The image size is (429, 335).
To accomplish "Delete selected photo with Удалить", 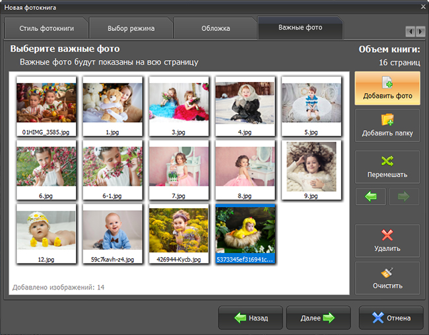I will coord(387,241).
